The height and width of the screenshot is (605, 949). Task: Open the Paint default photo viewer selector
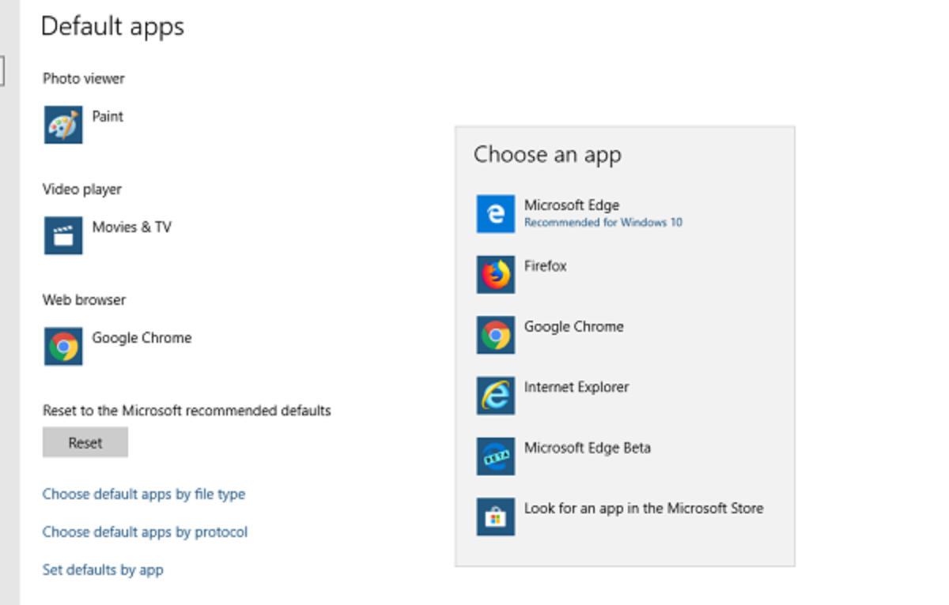pos(108,116)
